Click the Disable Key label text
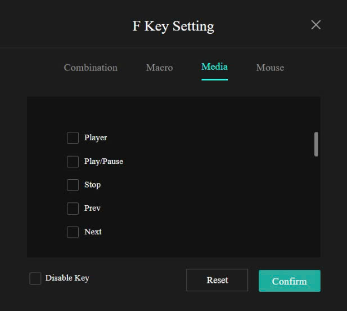Screen dimensions: 347x311 67,278
